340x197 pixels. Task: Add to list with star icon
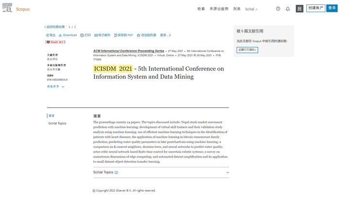(147, 35)
